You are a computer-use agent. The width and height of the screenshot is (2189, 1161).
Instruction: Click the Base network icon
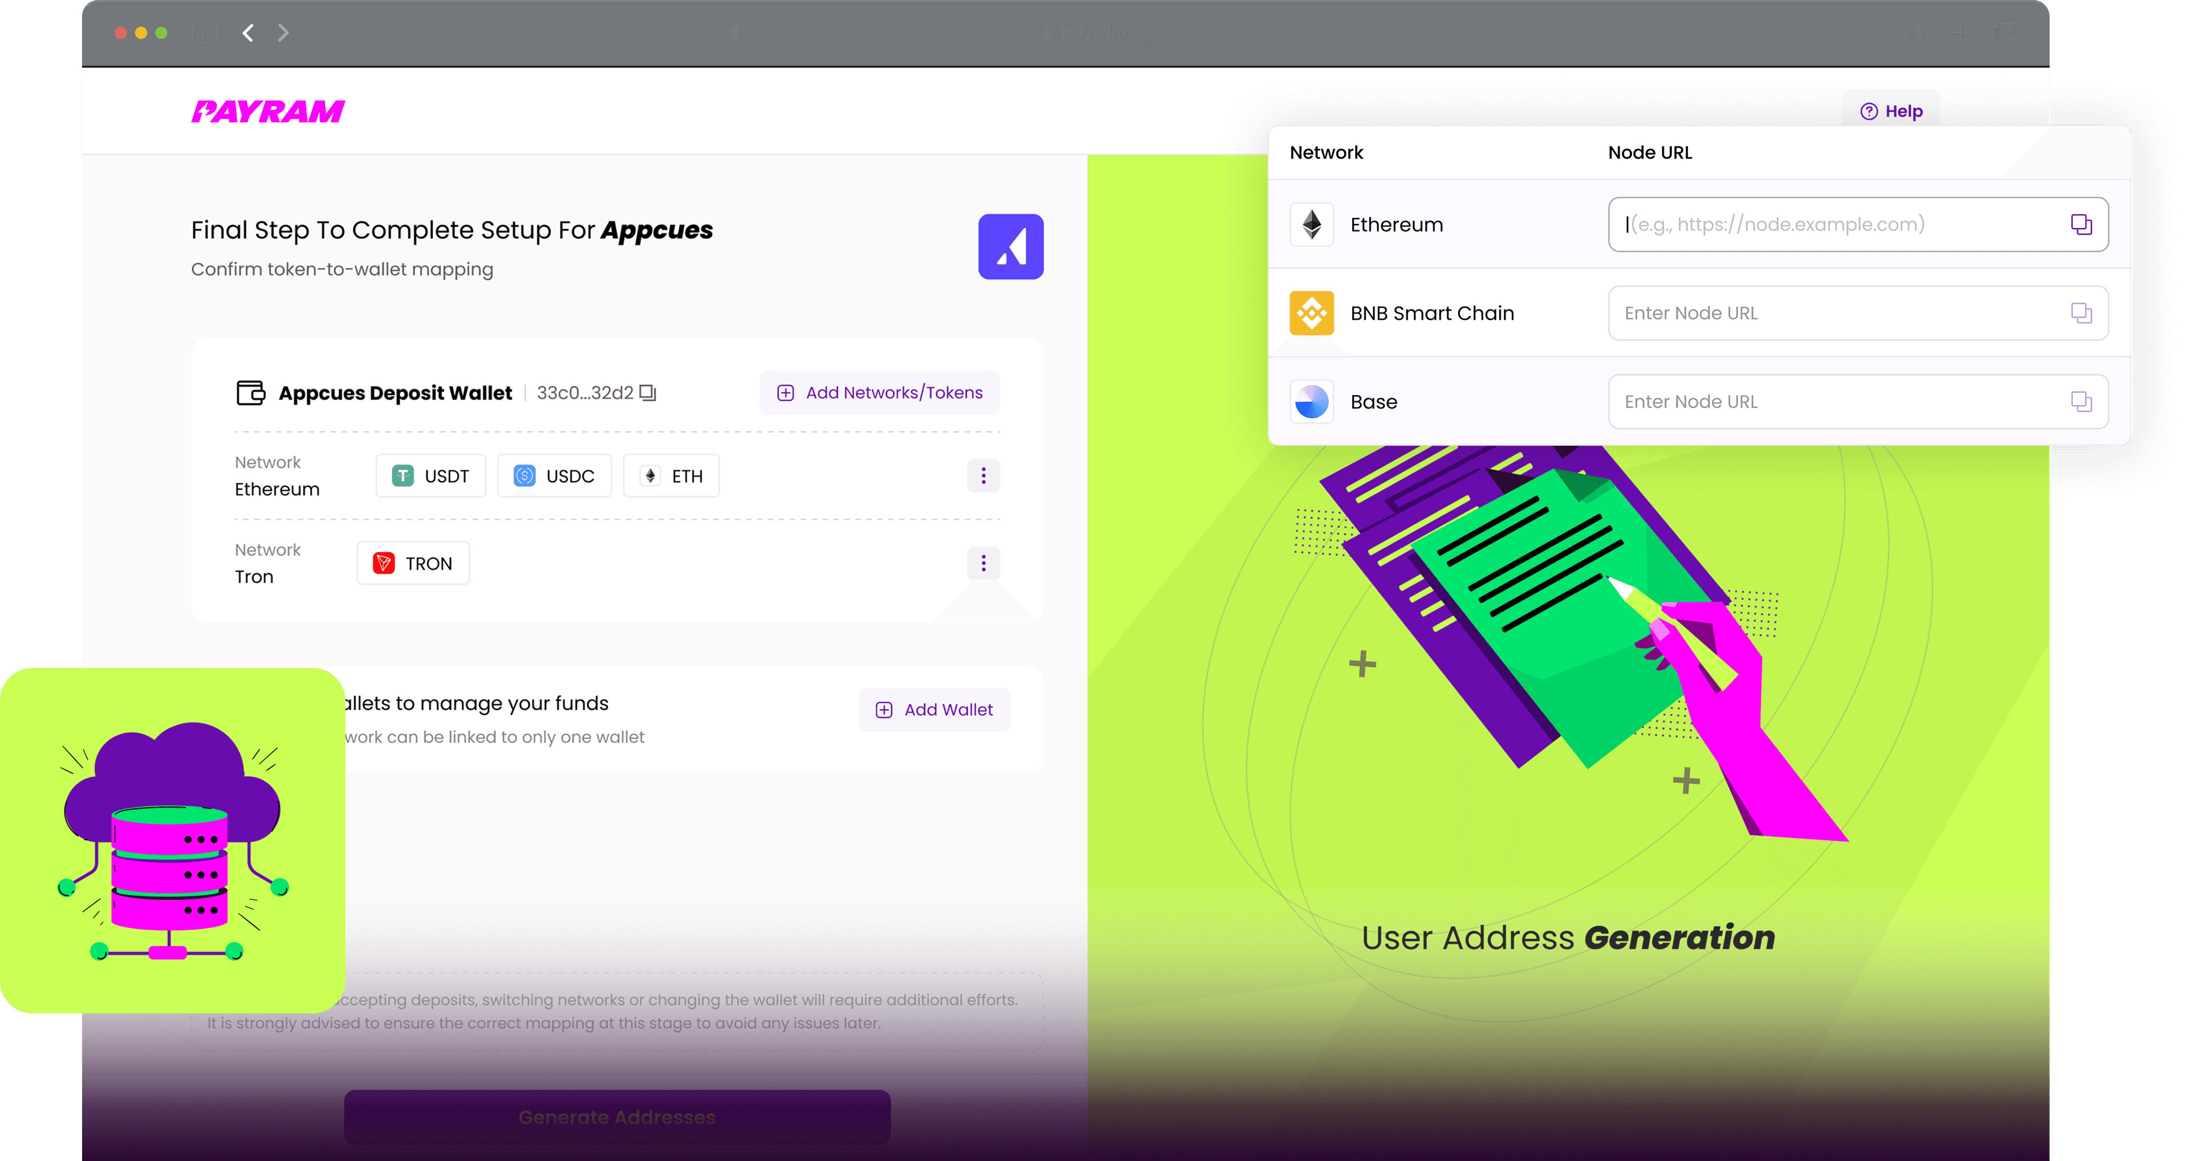[x=1311, y=401]
